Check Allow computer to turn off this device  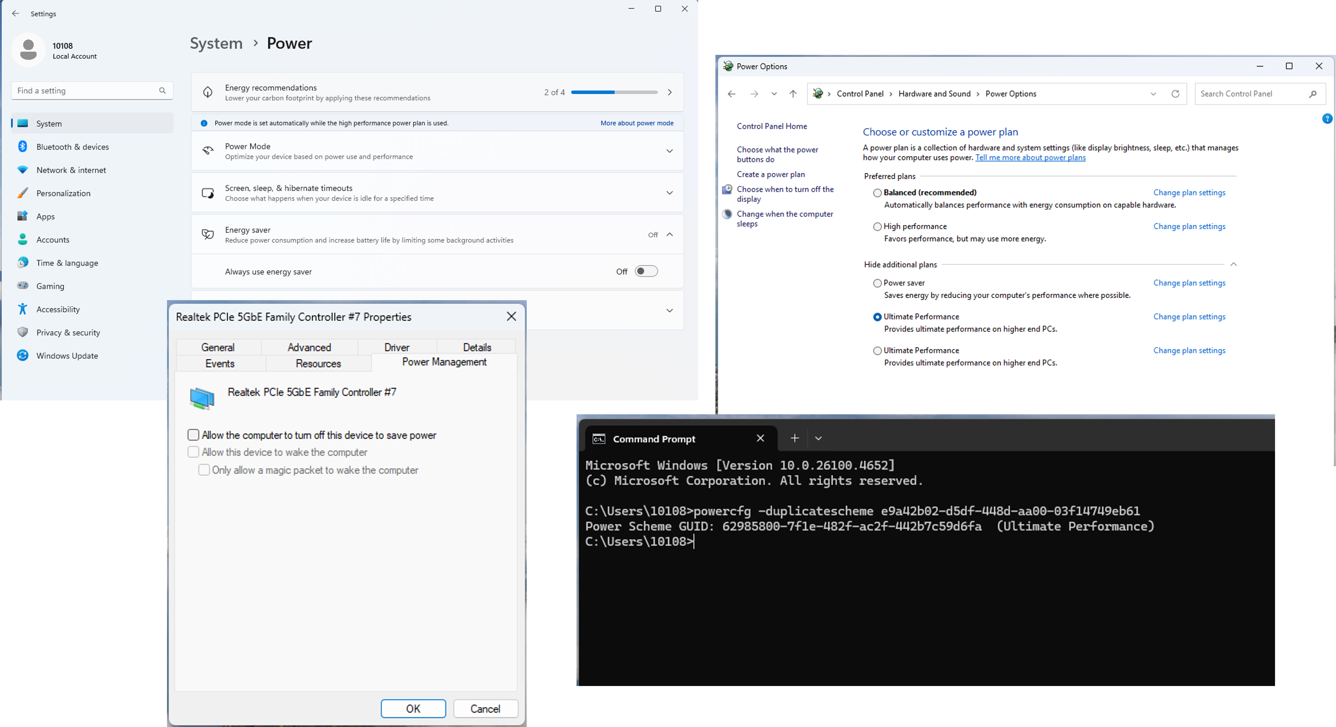coord(193,435)
